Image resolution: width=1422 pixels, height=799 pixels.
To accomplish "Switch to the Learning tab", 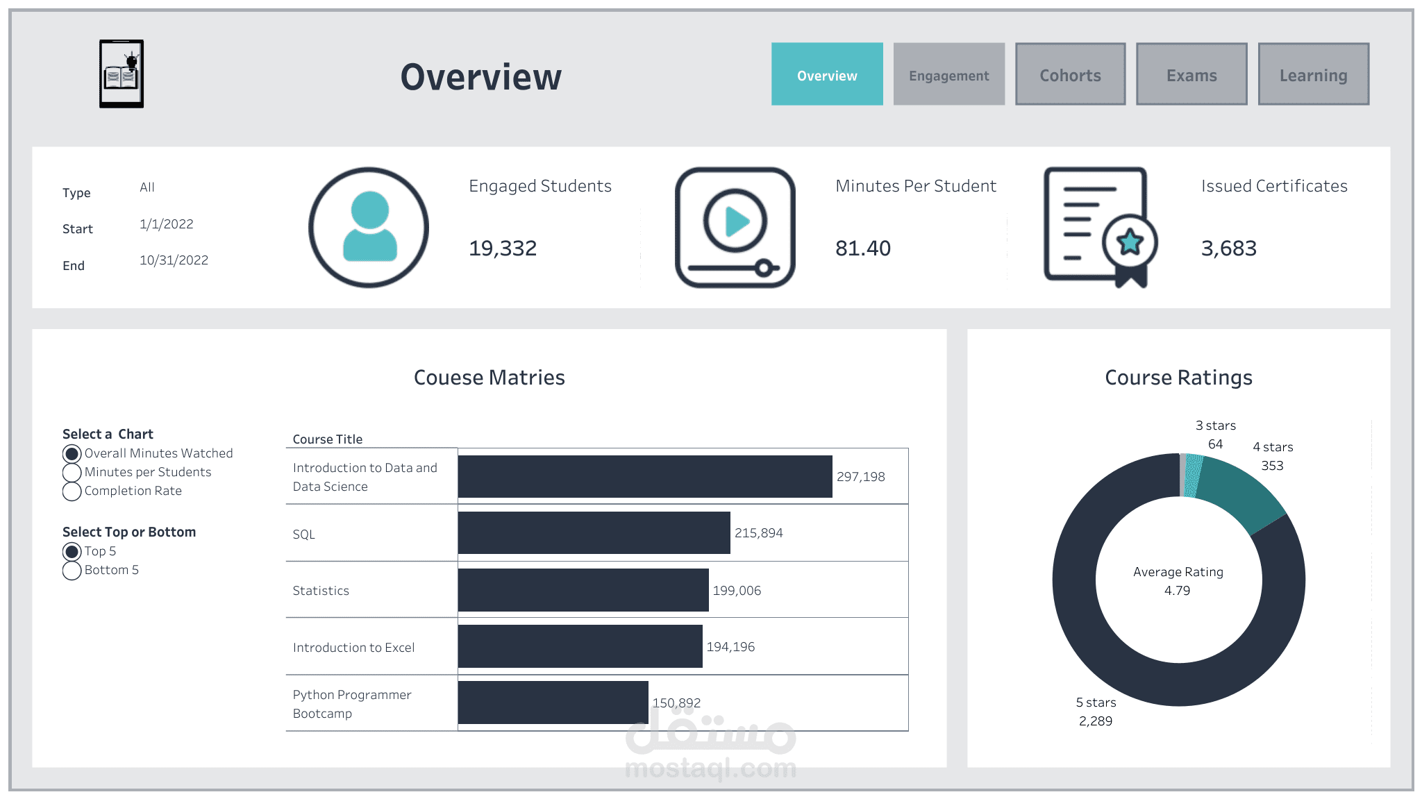I will (x=1314, y=74).
